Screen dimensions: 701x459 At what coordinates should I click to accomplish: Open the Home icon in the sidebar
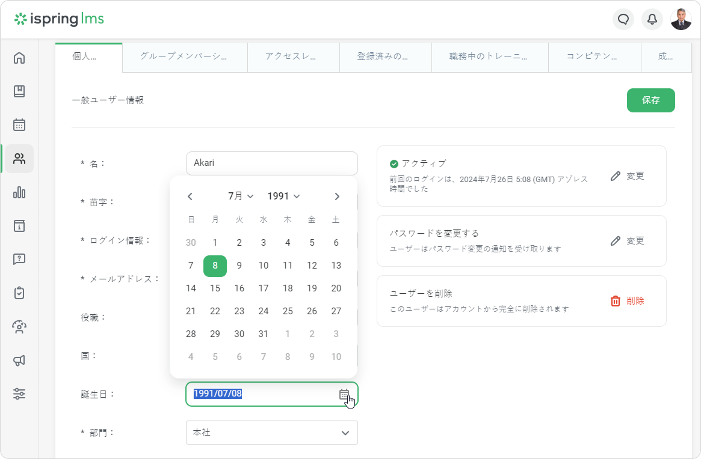pyautogui.click(x=19, y=58)
